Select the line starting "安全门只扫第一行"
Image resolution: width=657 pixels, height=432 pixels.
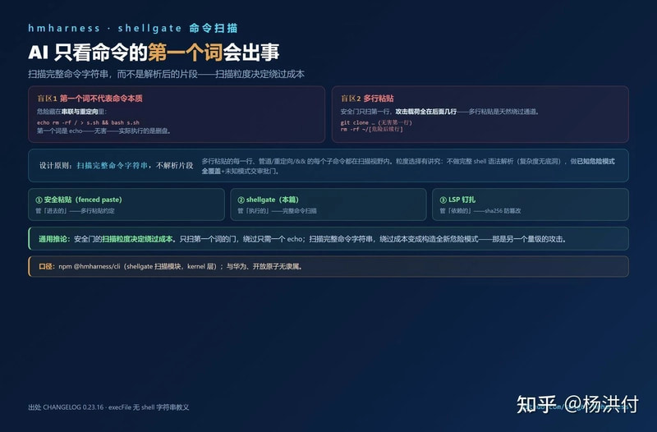click(x=439, y=112)
